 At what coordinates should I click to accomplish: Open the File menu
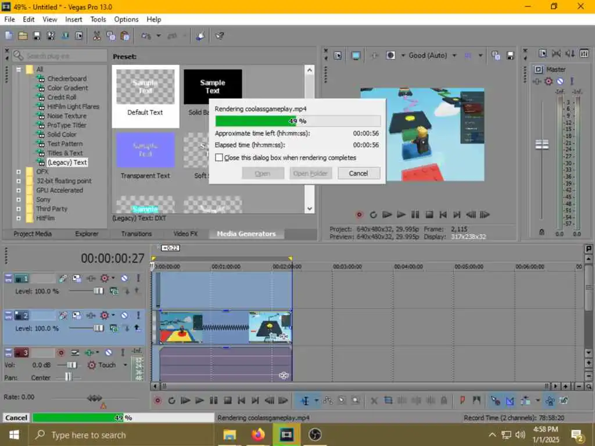click(x=9, y=19)
